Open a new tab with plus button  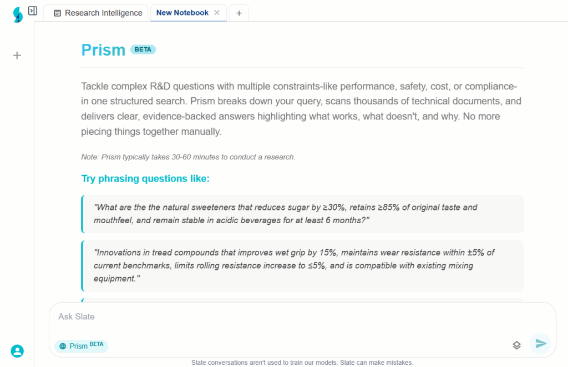239,13
